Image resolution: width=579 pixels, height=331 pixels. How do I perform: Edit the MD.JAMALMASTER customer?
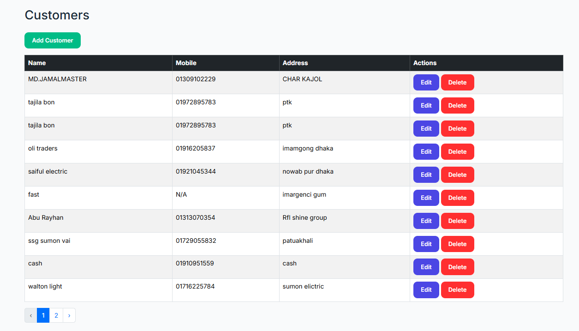pos(426,83)
